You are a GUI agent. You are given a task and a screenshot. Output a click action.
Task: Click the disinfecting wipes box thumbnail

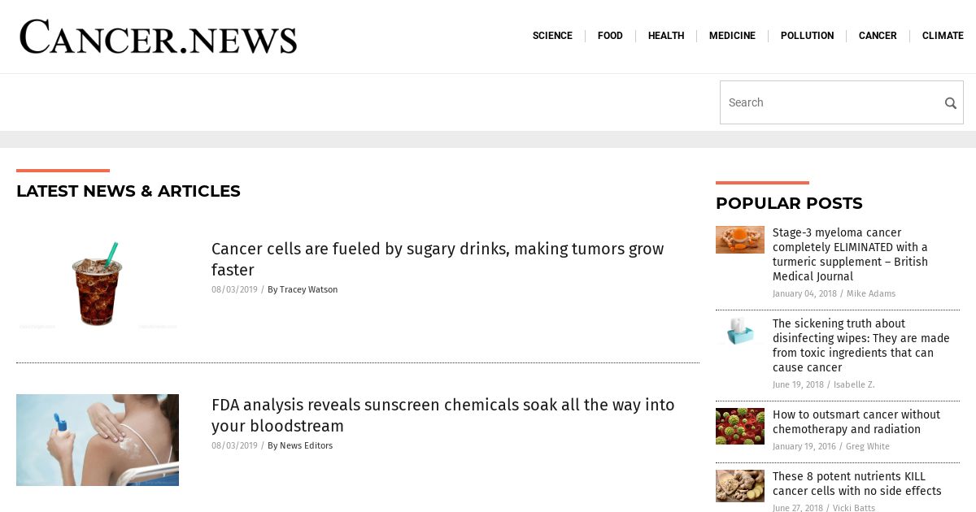740,331
